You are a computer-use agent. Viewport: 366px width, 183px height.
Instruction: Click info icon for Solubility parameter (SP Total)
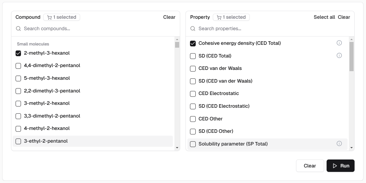339,144
